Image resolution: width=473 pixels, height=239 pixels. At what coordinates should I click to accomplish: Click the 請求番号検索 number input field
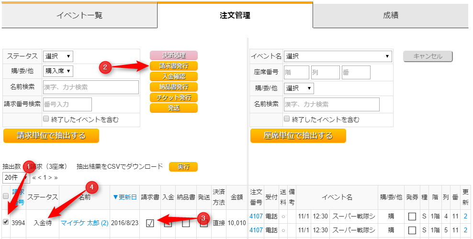[x=68, y=104]
